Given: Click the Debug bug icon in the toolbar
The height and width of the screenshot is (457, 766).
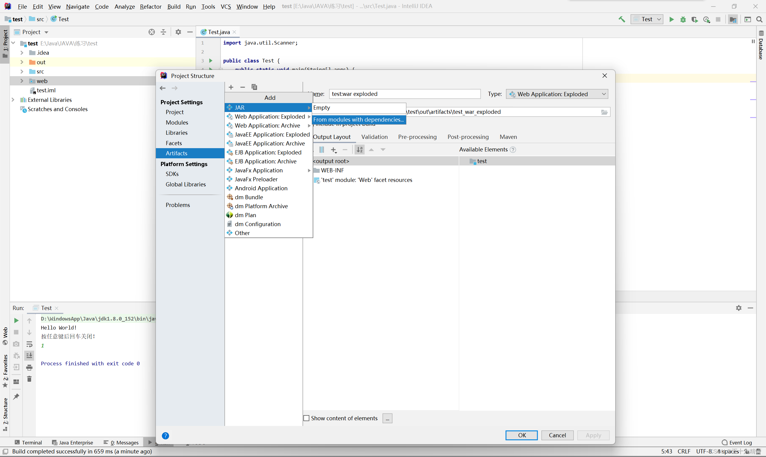Looking at the screenshot, I should [683, 19].
